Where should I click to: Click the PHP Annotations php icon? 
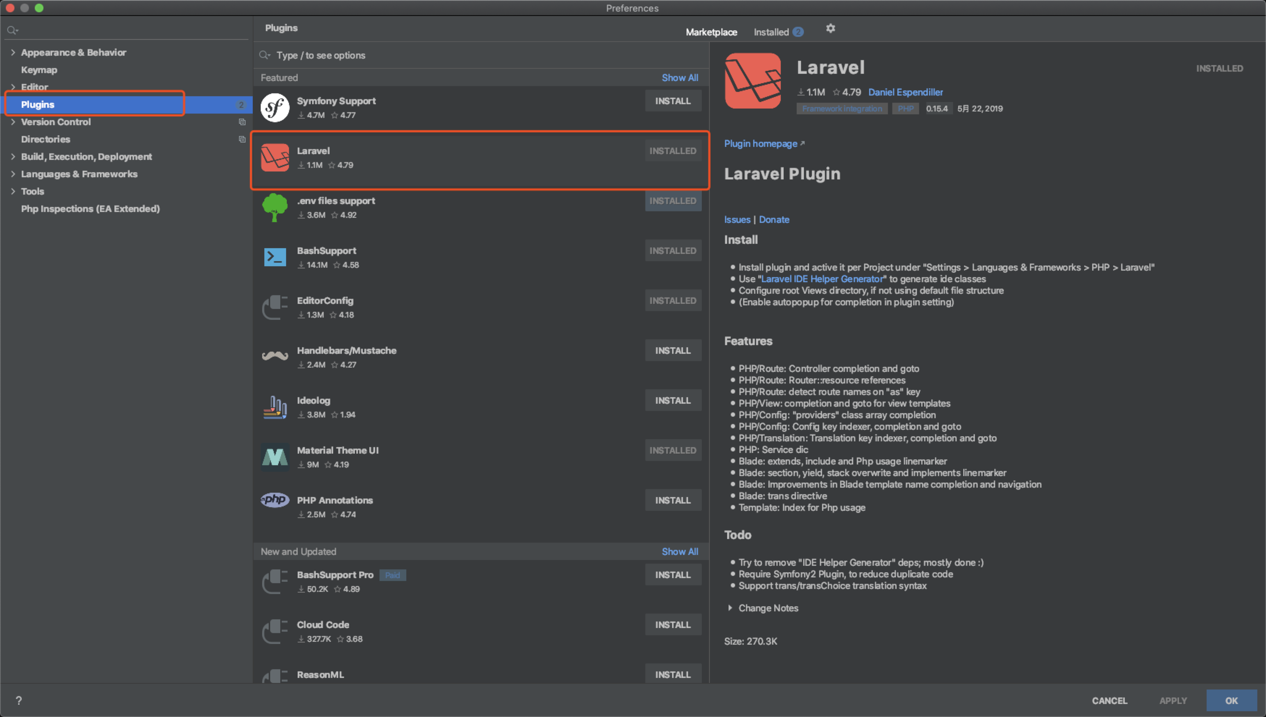274,500
